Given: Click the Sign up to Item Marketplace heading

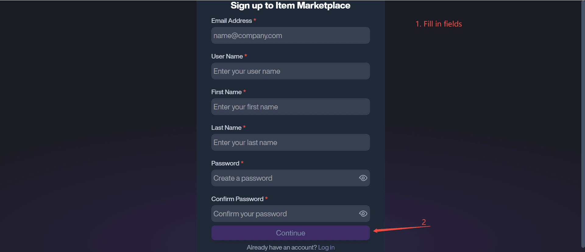Looking at the screenshot, I should pyautogui.click(x=290, y=5).
